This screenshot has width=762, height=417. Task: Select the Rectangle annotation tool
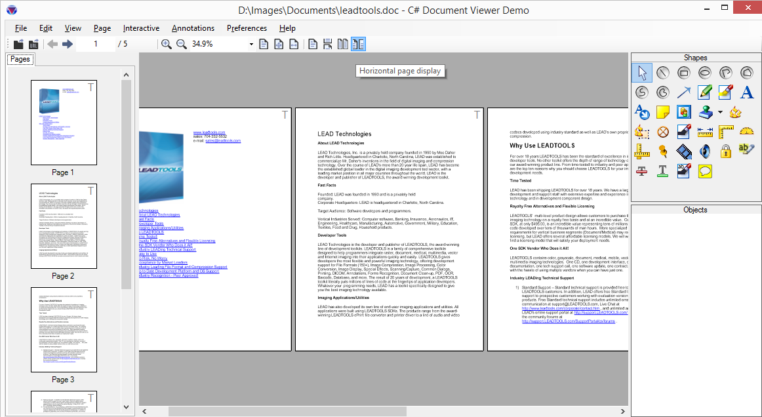[x=684, y=73]
